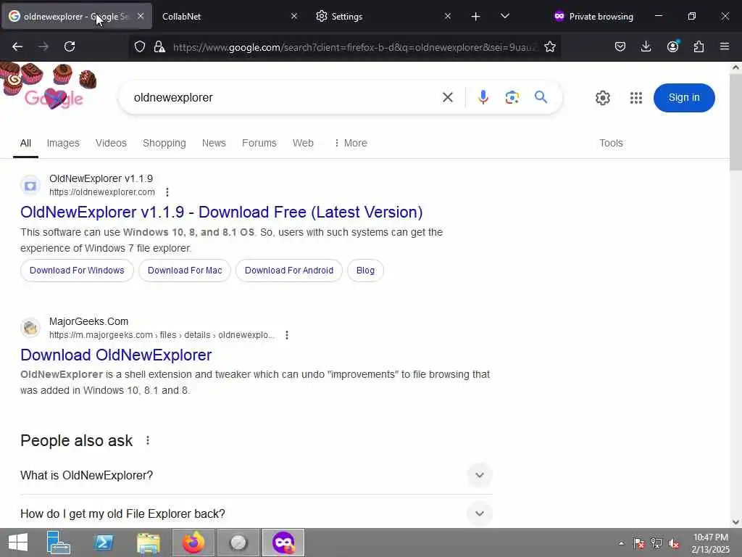Search by image with Lens
Screen dimensions: 742x557
pos(512,98)
